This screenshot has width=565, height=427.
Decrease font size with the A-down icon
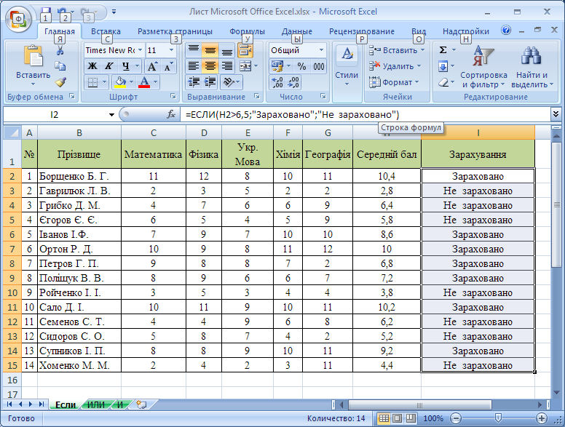point(168,66)
